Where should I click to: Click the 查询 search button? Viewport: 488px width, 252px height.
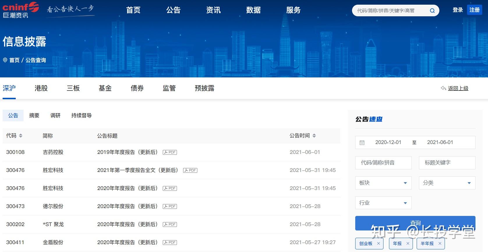tap(415, 223)
